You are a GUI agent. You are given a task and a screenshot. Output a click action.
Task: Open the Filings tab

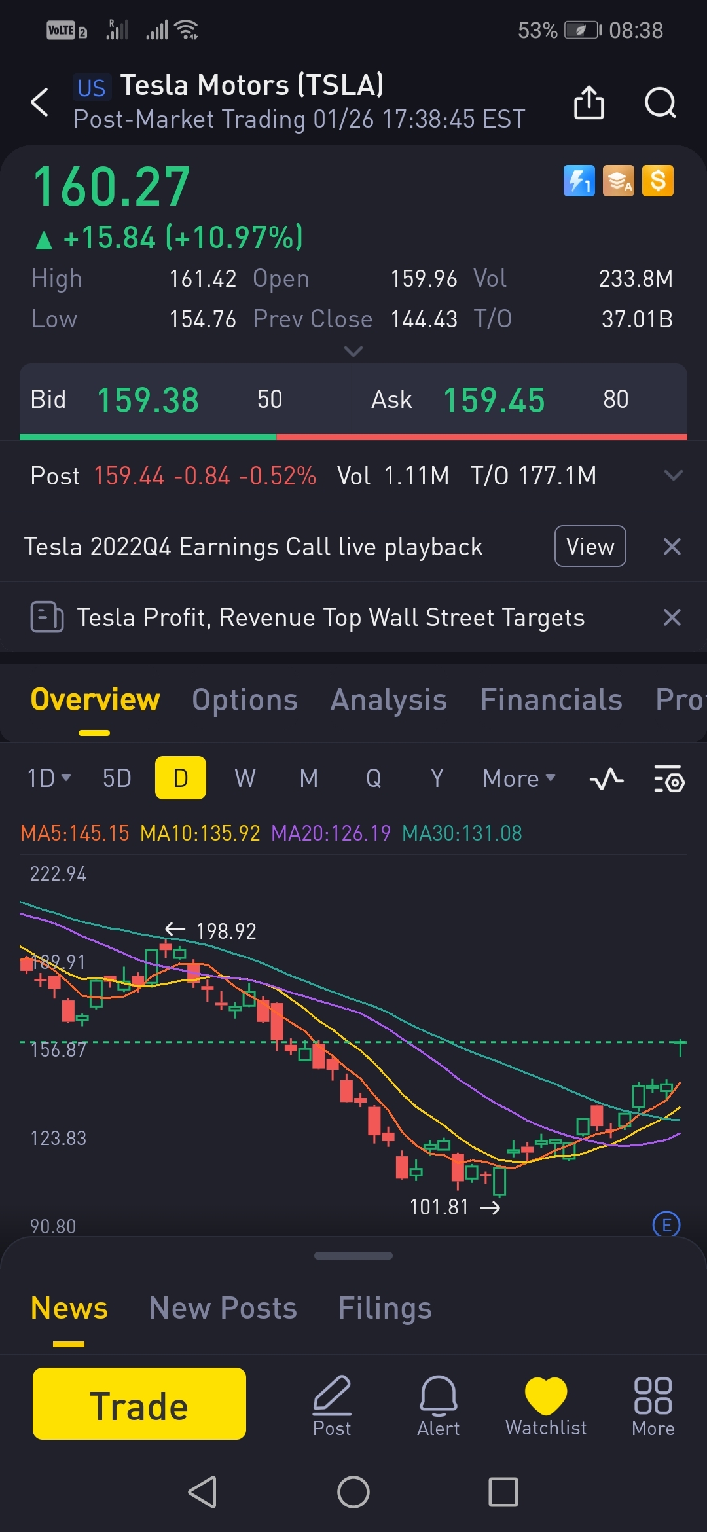point(385,1308)
